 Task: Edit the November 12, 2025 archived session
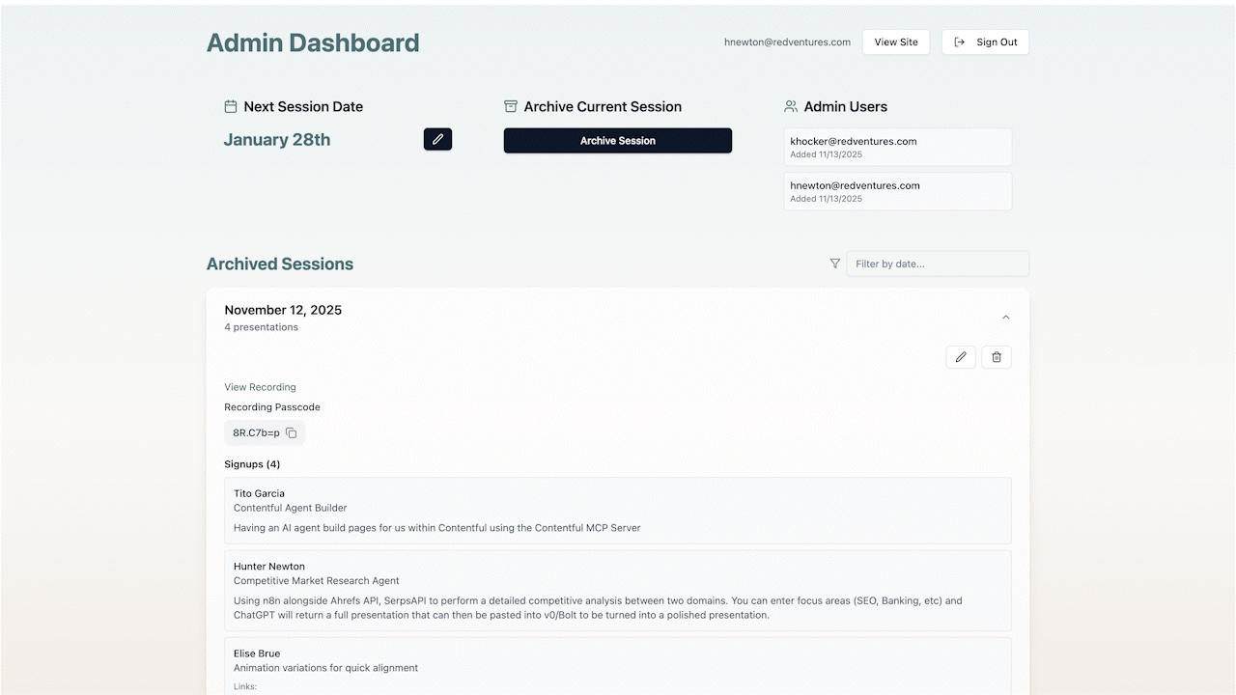pyautogui.click(x=961, y=357)
